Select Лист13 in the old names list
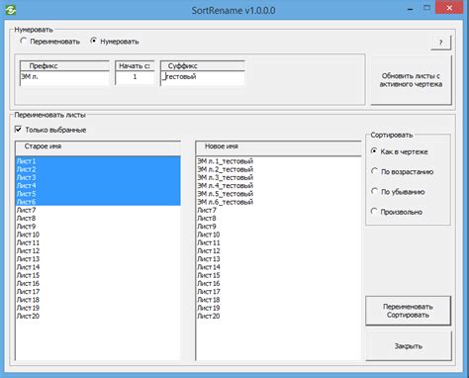469x378 pixels. point(98,259)
